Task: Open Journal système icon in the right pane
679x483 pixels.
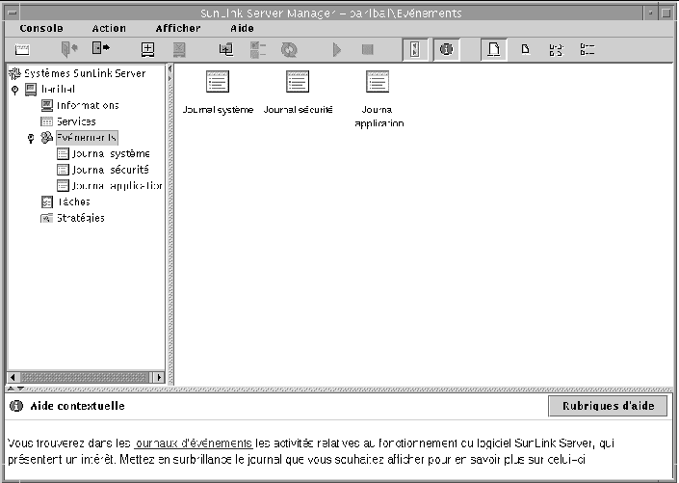Action: [218, 82]
